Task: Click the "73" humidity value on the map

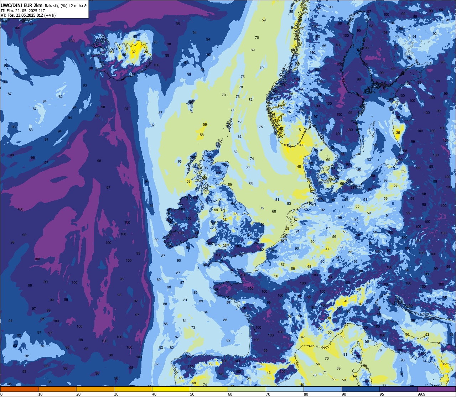Action: coord(193,328)
